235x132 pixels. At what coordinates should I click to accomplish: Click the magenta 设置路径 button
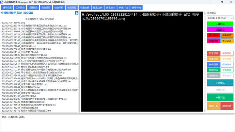pos(220,30)
